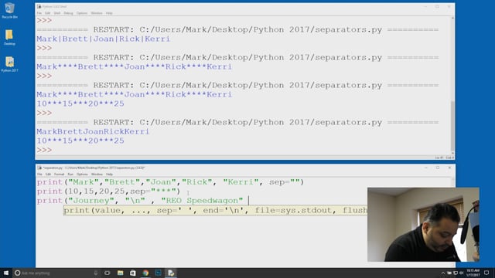Minimize the separators.py editor window
Image resolution: width=495 pixels, height=278 pixels.
426,168
